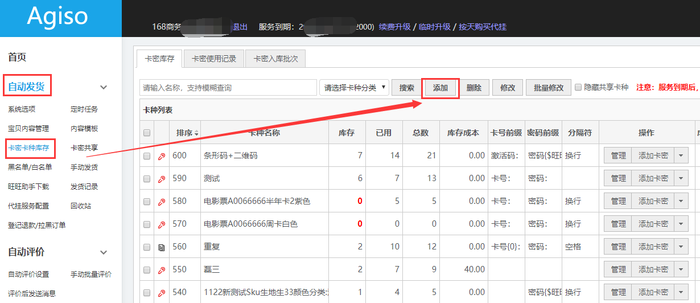
Task: Open 发货记录 sidebar item
Action: (x=84, y=187)
